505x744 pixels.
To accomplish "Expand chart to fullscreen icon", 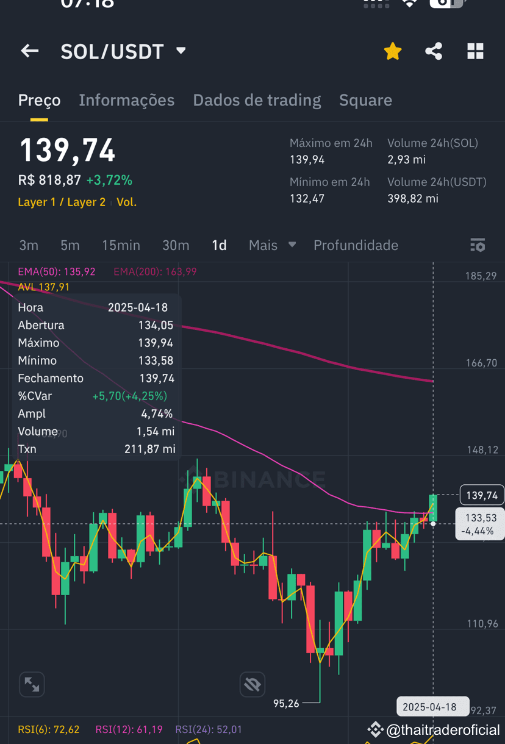I will pos(32,684).
